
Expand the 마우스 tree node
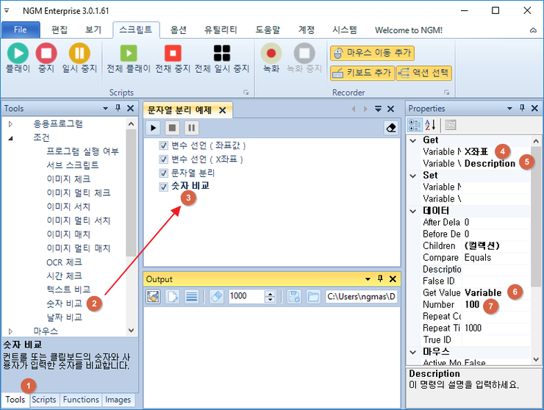tap(10, 331)
